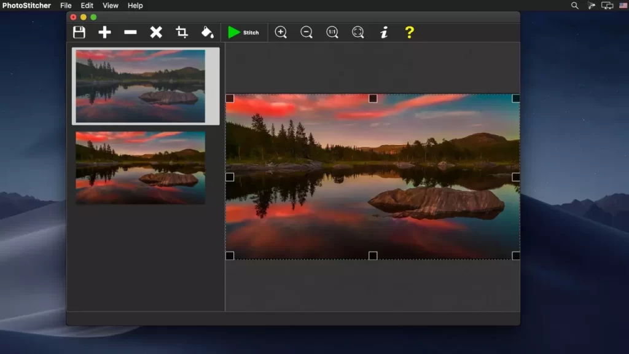
Task: Start stitching with the Stitch button
Action: (243, 32)
